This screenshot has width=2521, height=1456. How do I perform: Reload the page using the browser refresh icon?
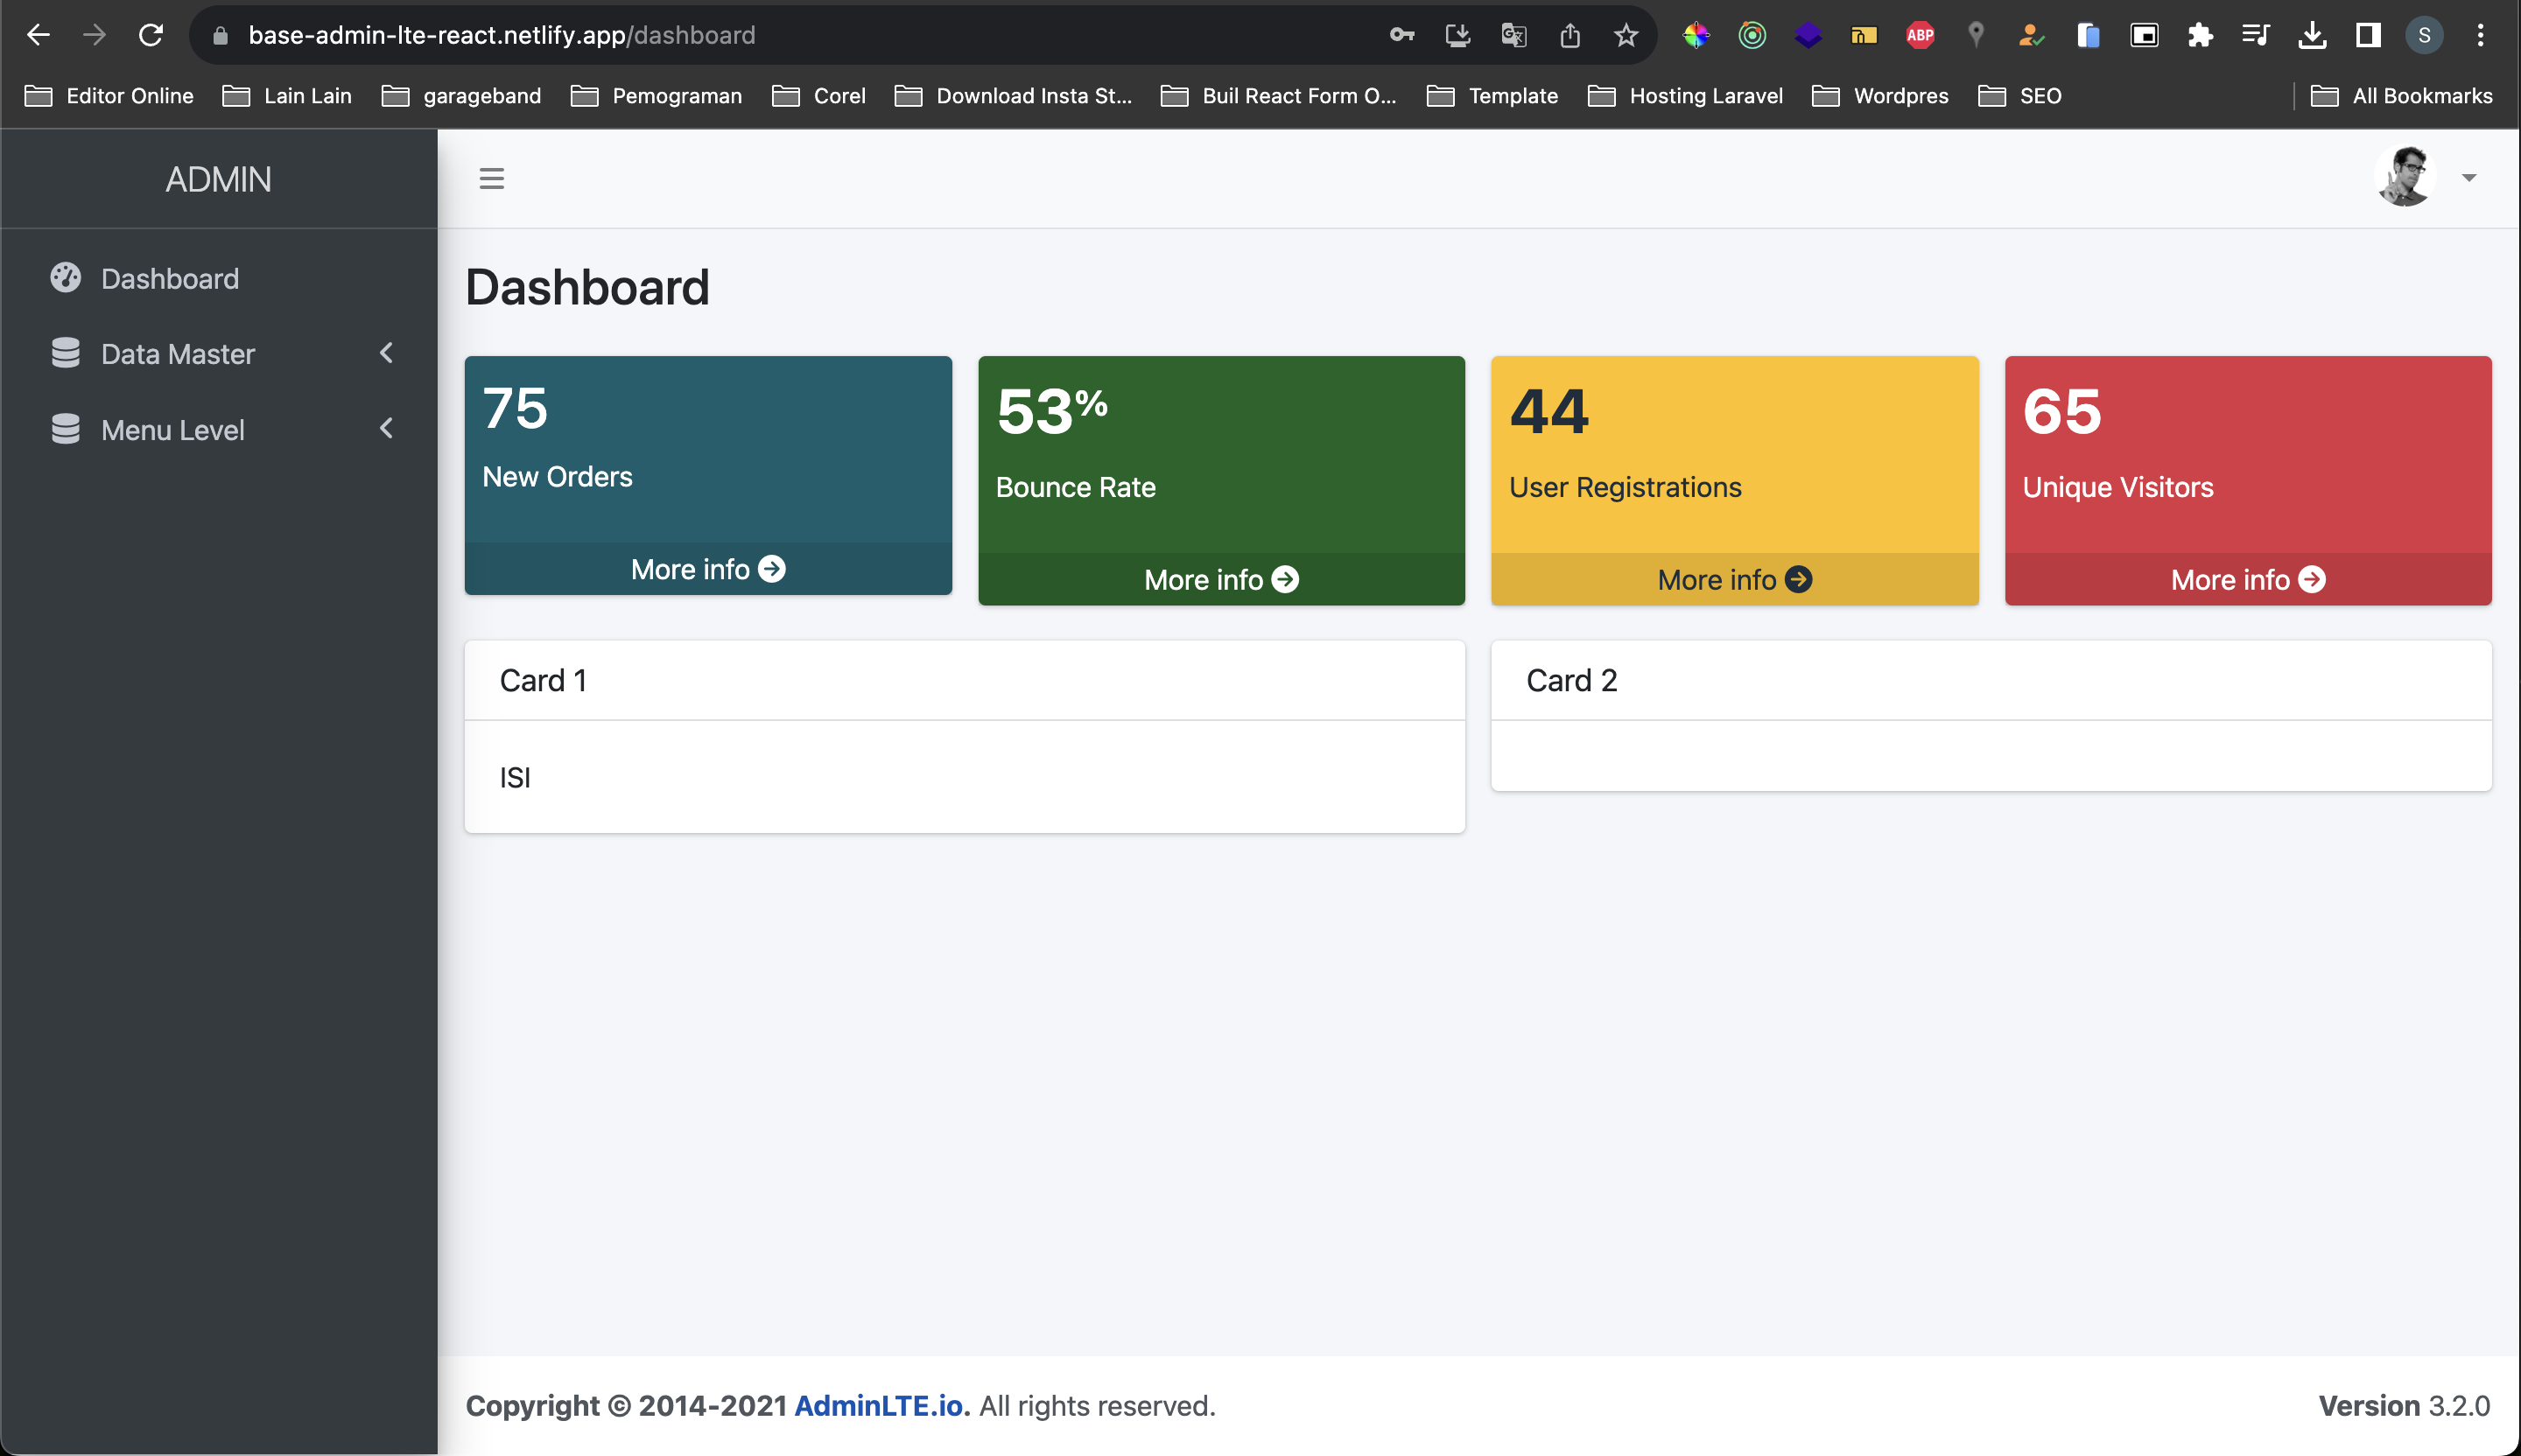tap(151, 36)
